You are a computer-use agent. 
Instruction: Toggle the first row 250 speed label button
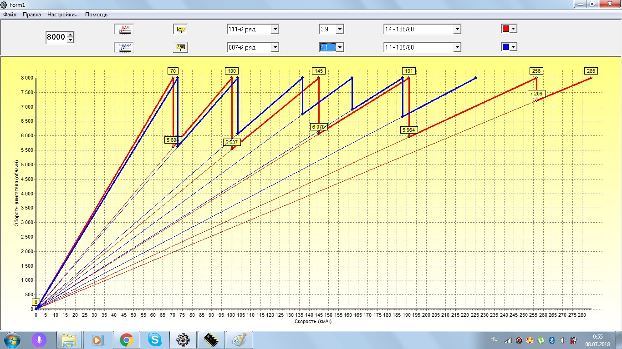[x=180, y=29]
